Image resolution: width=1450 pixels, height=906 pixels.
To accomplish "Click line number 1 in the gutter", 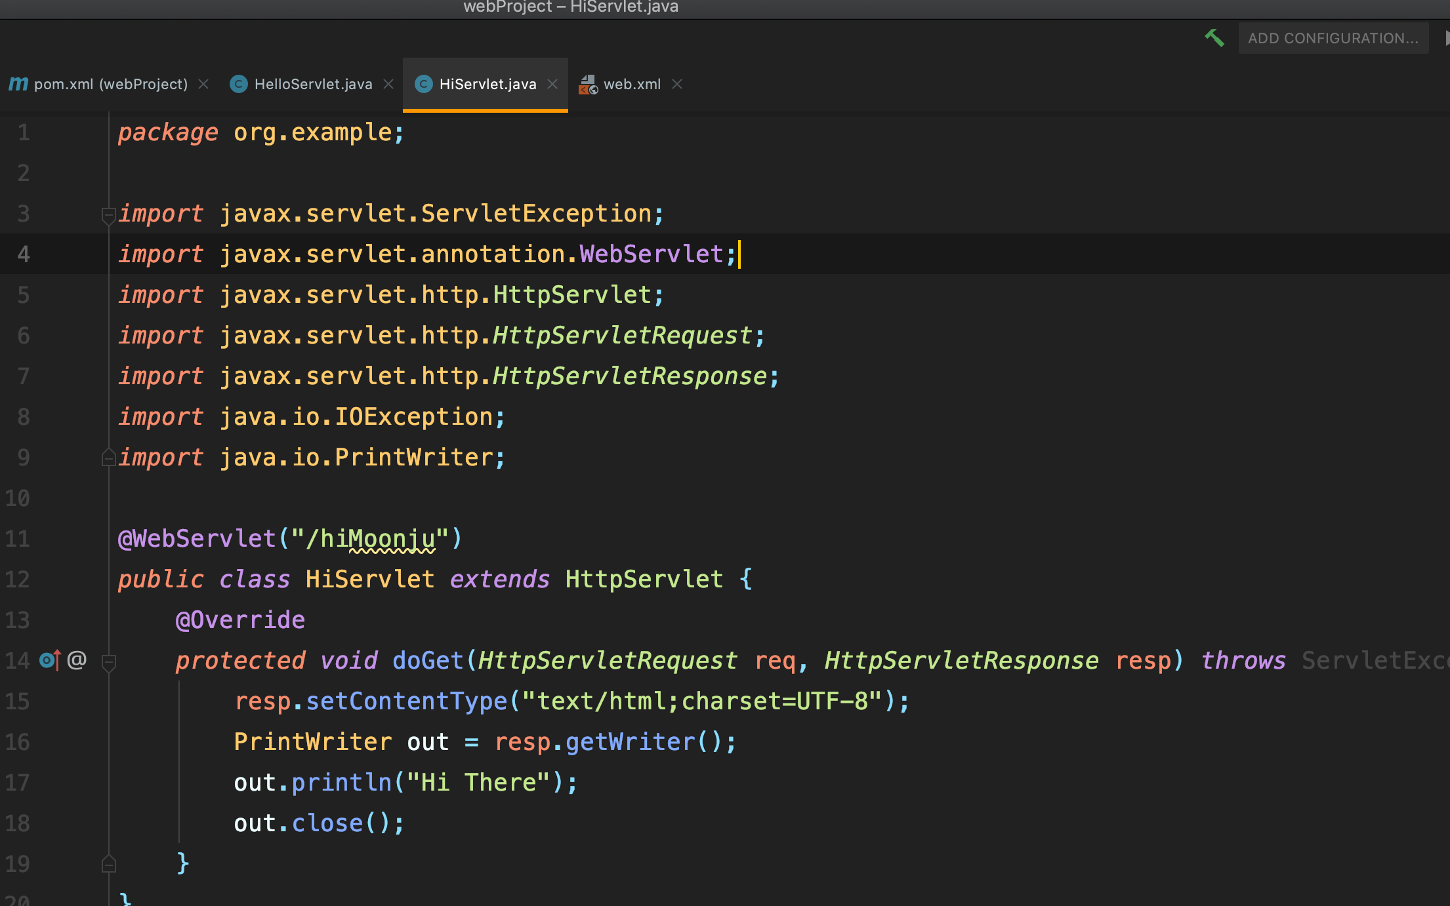I will point(24,132).
